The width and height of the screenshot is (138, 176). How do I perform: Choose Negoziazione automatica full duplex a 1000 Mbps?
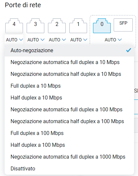tap(69, 157)
